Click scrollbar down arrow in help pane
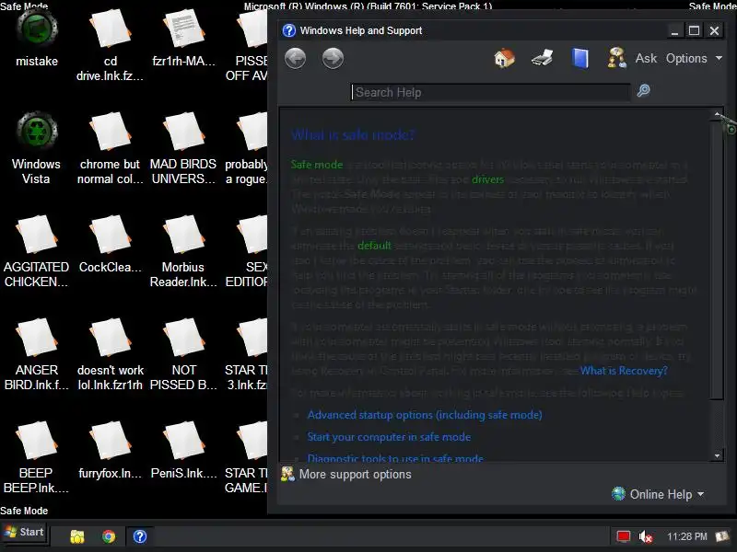The image size is (737, 552). pos(717,455)
